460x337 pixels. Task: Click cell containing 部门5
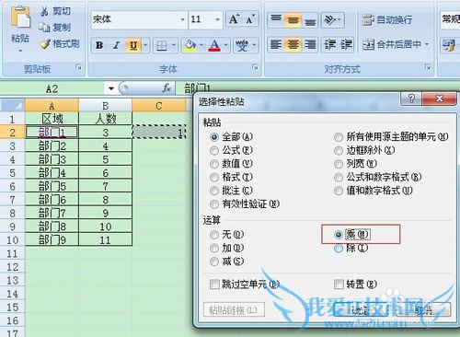pyautogui.click(x=52, y=186)
